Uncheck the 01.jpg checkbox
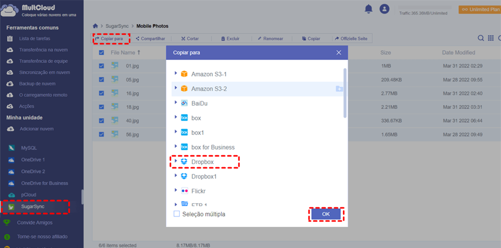501x248 pixels. [101, 66]
